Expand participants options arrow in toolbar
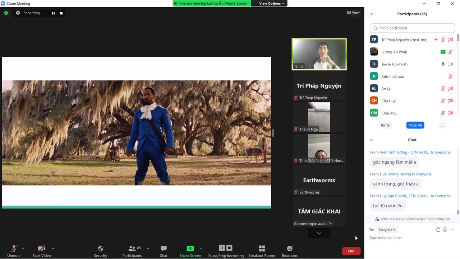Viewport: 460px width, 259px height. point(148,248)
